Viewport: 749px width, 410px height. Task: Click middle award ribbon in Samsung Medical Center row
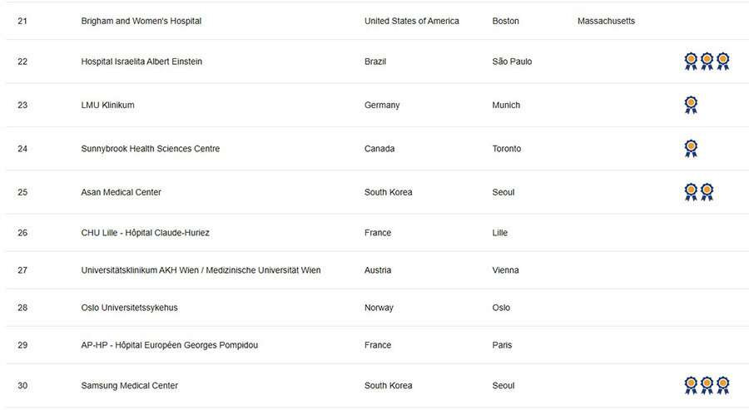[707, 385]
